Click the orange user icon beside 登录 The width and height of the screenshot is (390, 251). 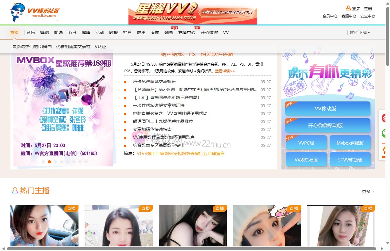point(348,8)
